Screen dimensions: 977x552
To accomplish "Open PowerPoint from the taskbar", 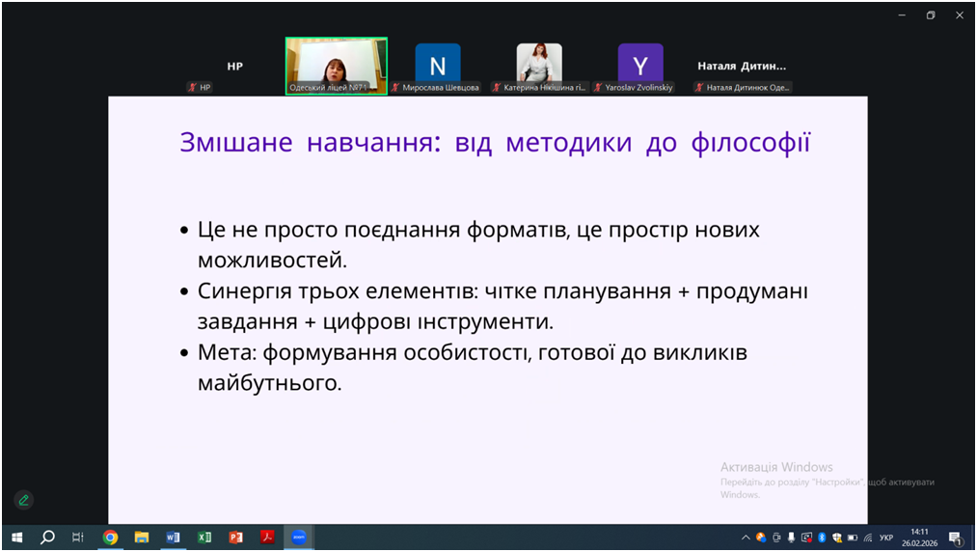I will (x=235, y=538).
